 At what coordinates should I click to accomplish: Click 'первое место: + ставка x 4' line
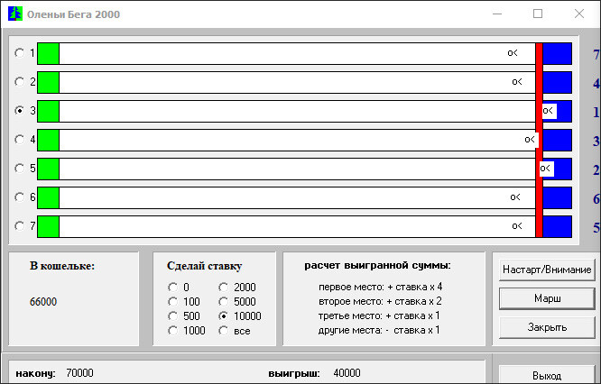tap(380, 287)
